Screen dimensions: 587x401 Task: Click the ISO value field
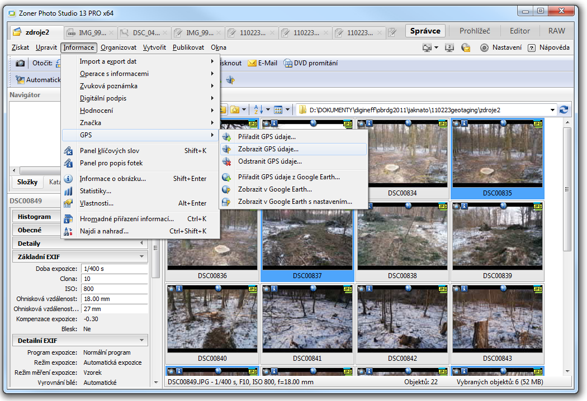point(114,289)
